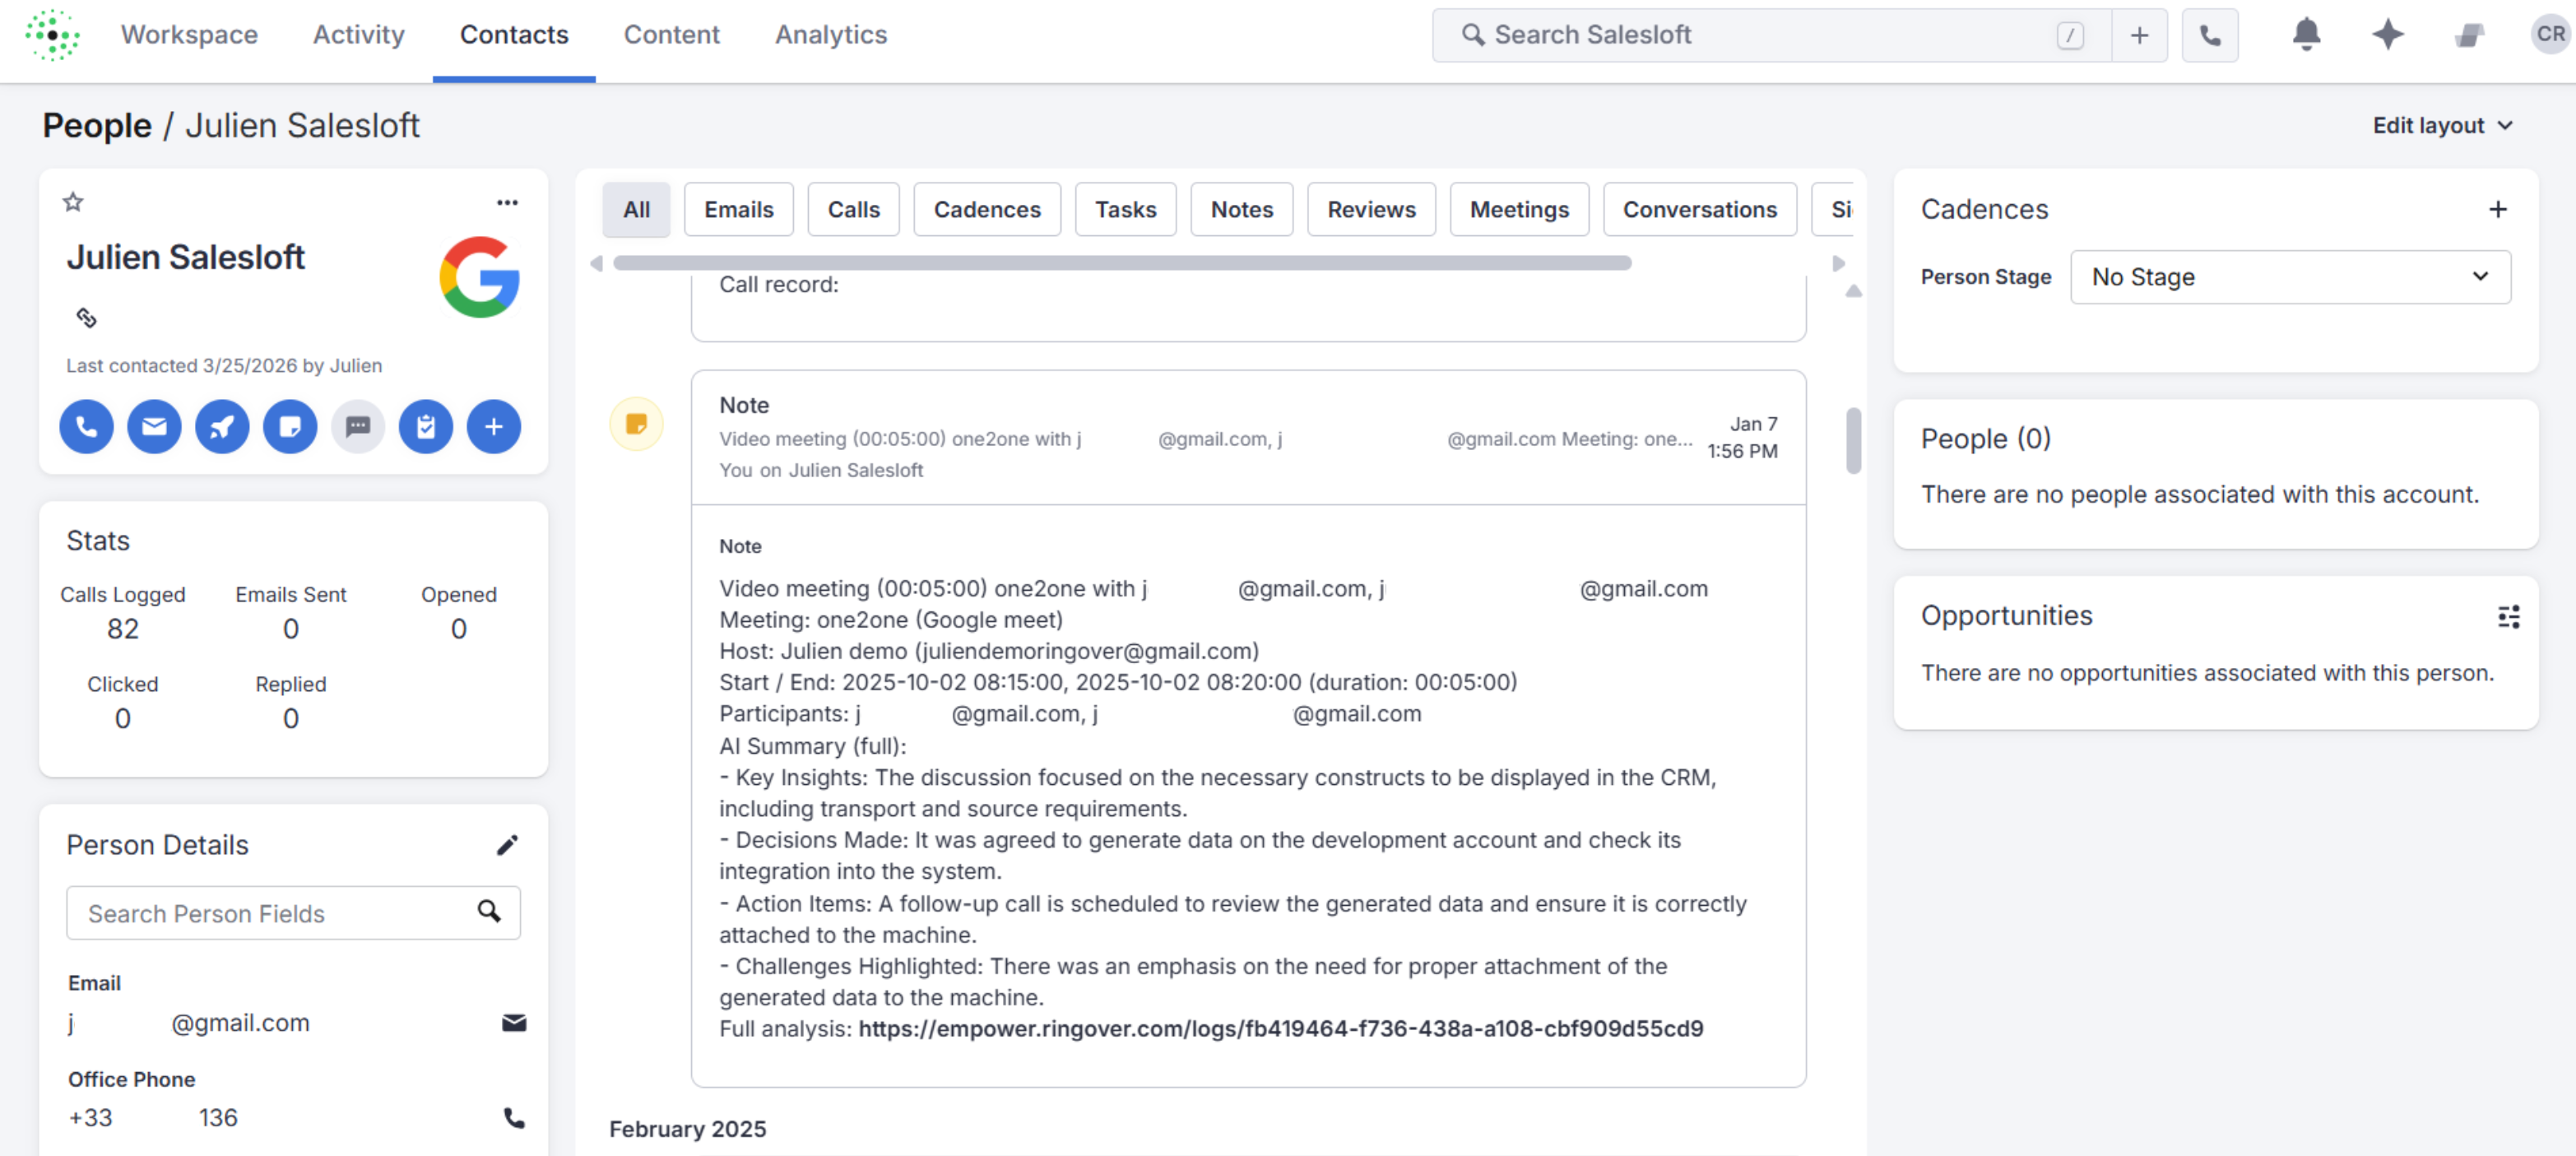Open the sparkle AI assistant icon
2576x1156 pixels.
pyautogui.click(x=2388, y=35)
